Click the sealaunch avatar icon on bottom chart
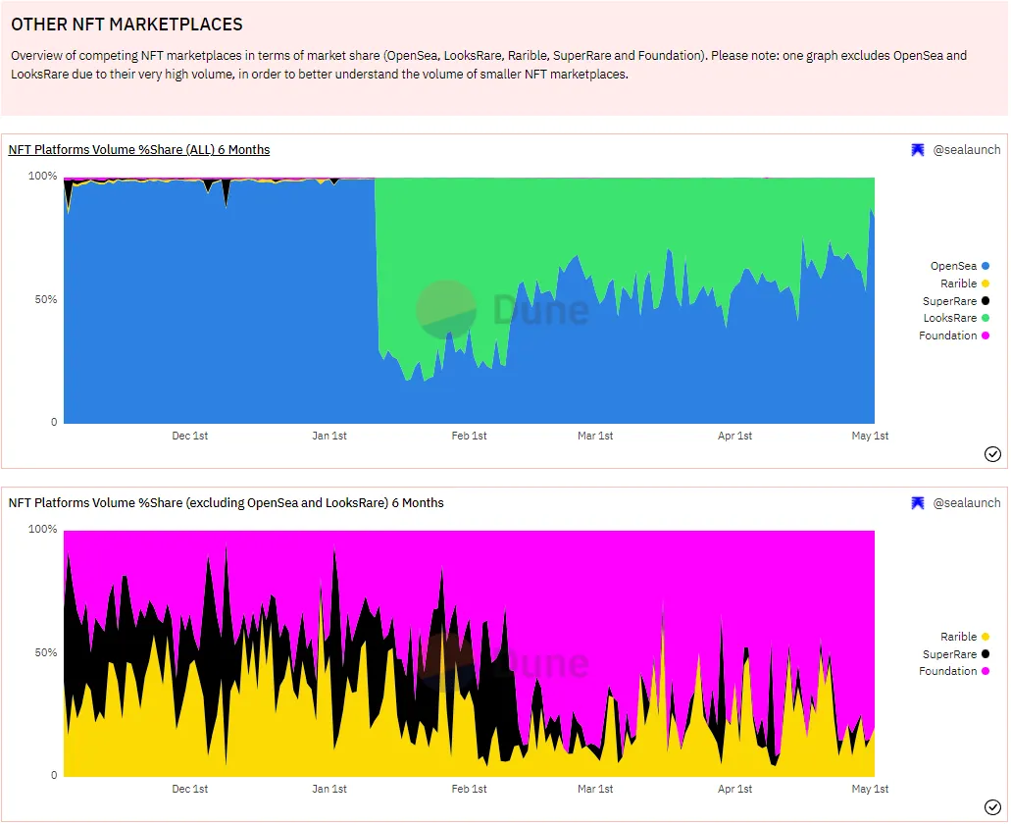1011x825 pixels. [918, 503]
